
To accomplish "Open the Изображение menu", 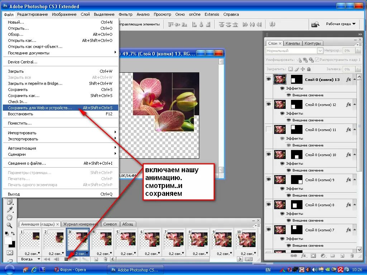I will click(x=64, y=14).
